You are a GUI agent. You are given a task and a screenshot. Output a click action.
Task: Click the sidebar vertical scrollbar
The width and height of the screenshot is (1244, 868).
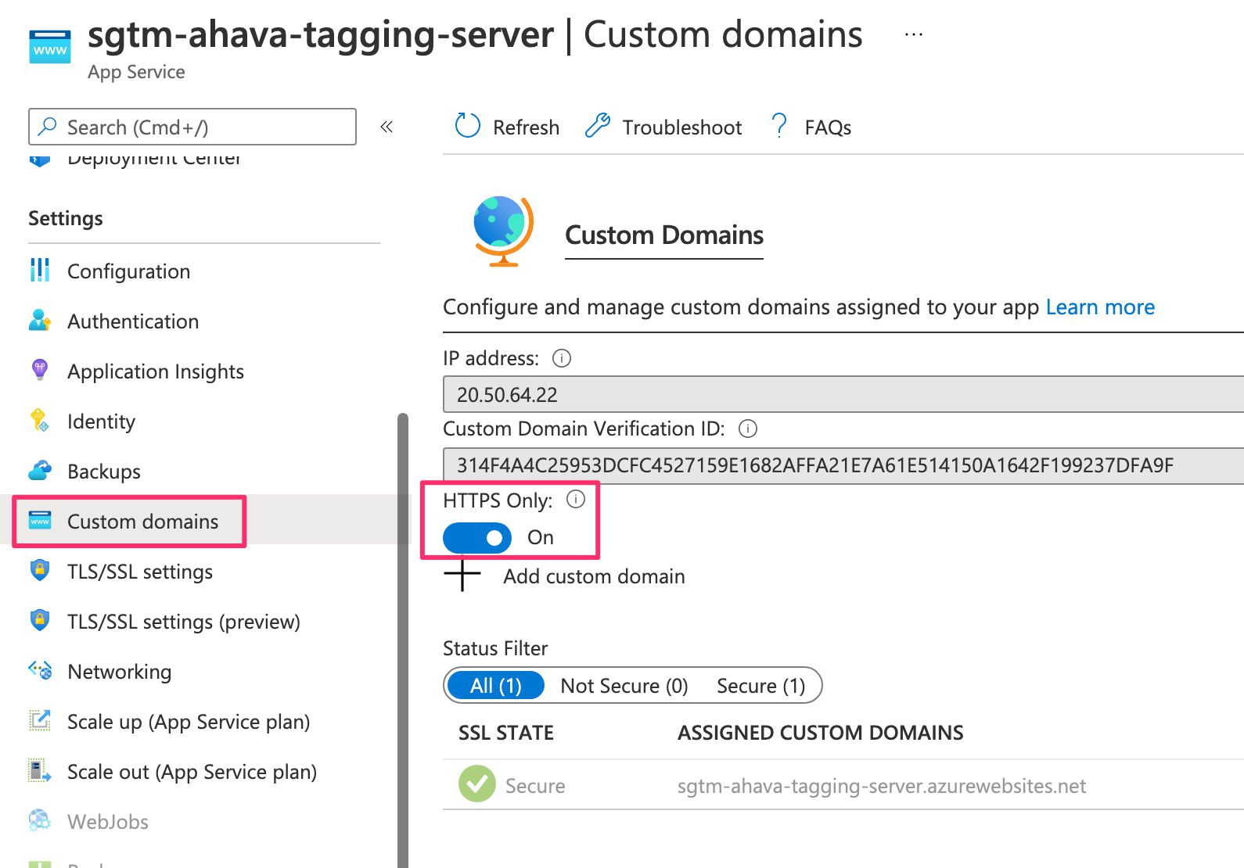[x=403, y=640]
